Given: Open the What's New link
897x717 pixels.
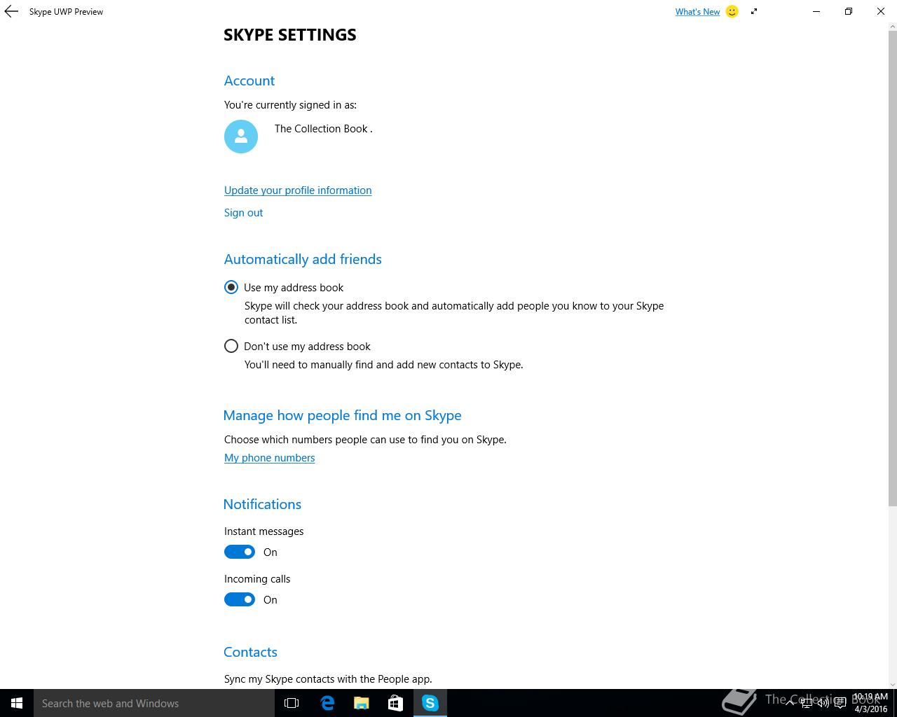Looking at the screenshot, I should coord(697,11).
